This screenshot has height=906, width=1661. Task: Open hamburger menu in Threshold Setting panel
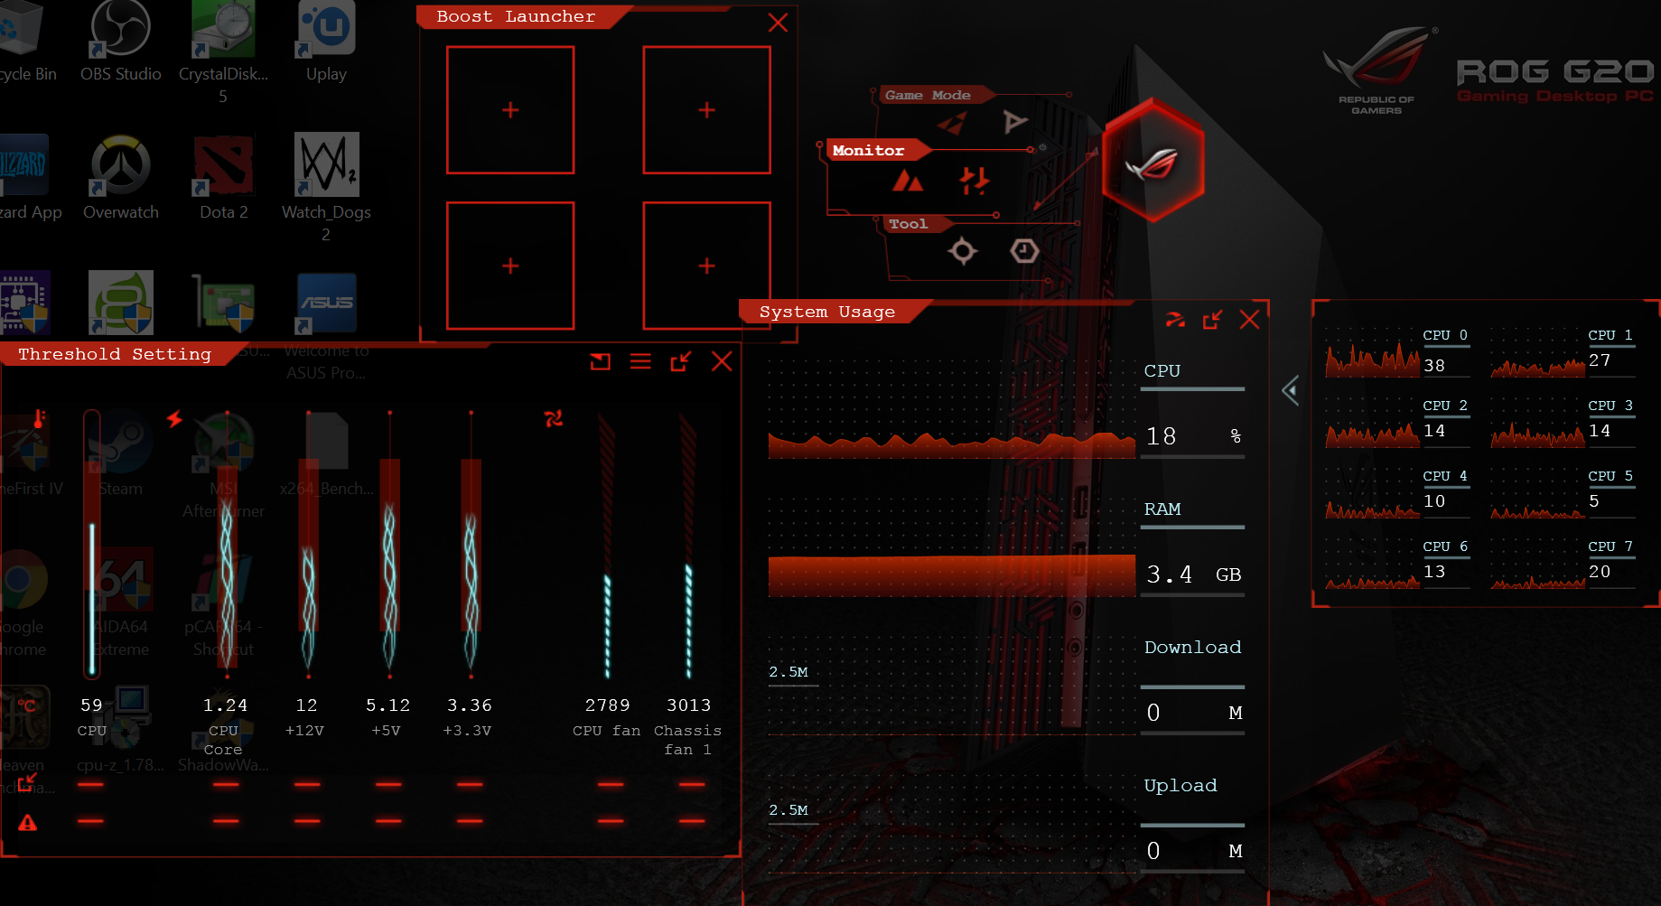point(640,362)
